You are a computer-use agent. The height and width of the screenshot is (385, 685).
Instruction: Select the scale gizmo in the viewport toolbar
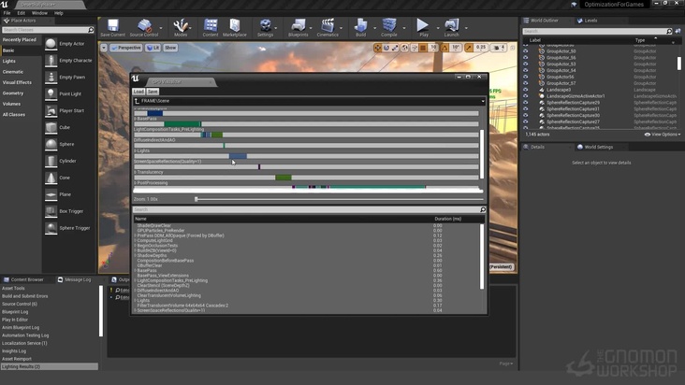click(x=395, y=48)
